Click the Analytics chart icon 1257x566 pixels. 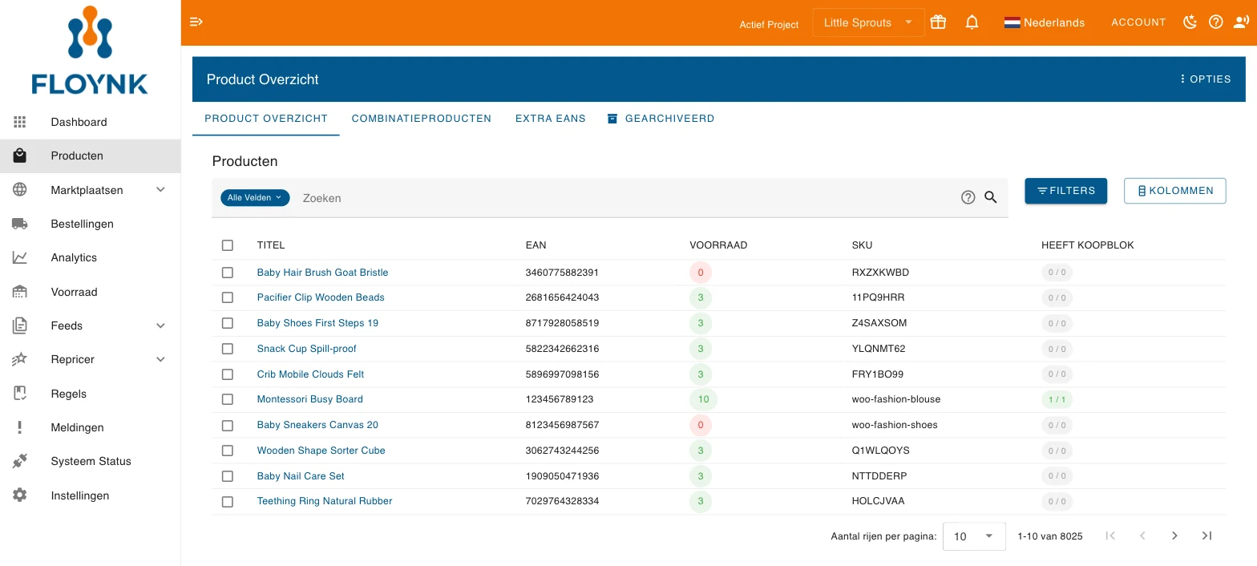click(x=20, y=257)
